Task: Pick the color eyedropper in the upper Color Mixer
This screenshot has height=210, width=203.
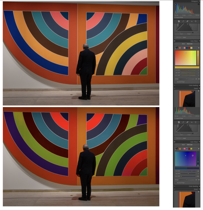Action: coord(177,48)
